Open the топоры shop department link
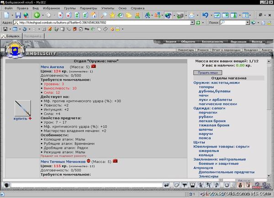 206,87
